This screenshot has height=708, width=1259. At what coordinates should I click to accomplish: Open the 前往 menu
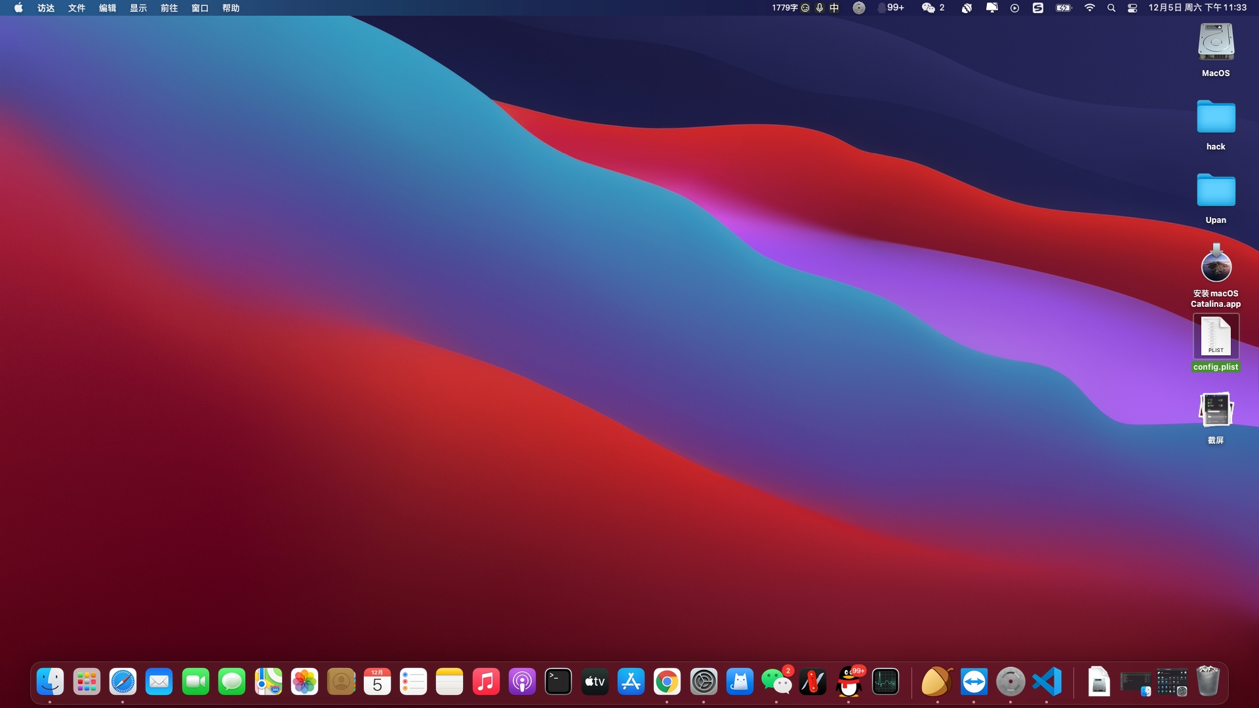pos(169,8)
